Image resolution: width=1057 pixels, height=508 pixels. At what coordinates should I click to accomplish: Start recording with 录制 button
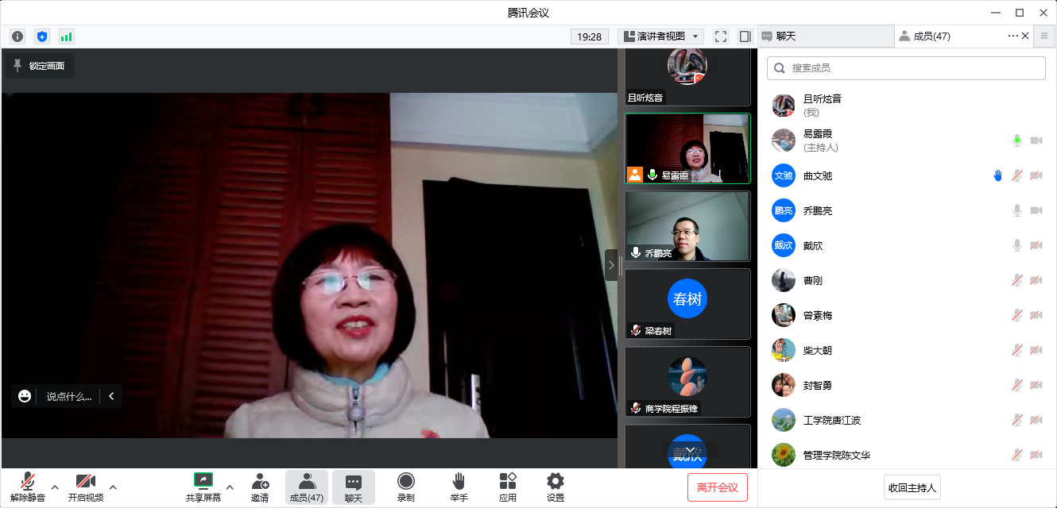pos(406,487)
